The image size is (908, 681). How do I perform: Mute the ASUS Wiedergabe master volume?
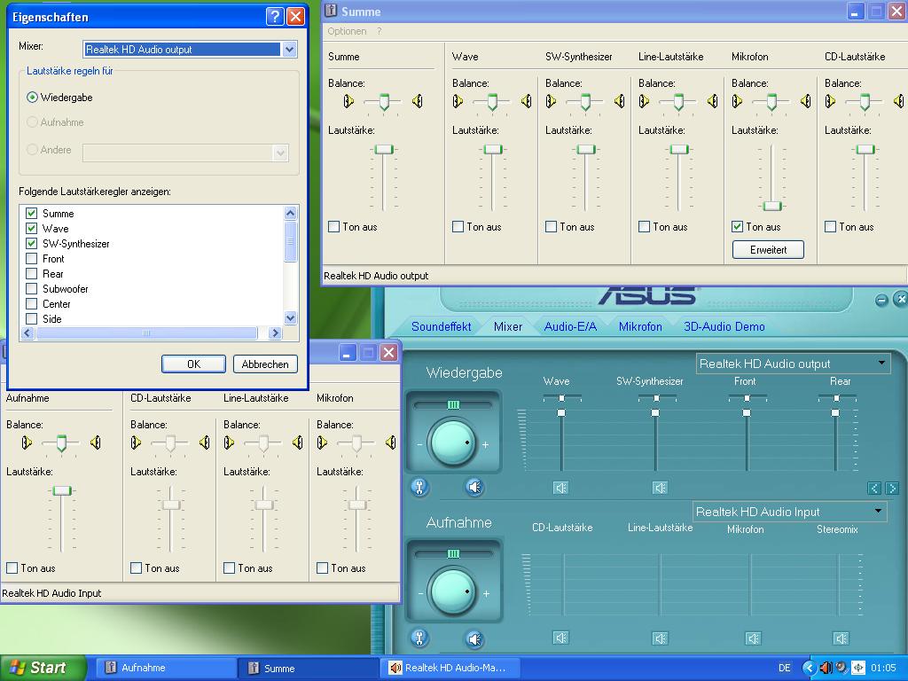coord(474,487)
